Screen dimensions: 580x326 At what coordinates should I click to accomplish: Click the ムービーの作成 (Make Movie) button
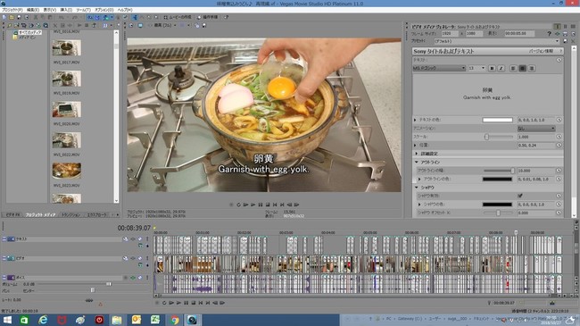pyautogui.click(x=178, y=17)
